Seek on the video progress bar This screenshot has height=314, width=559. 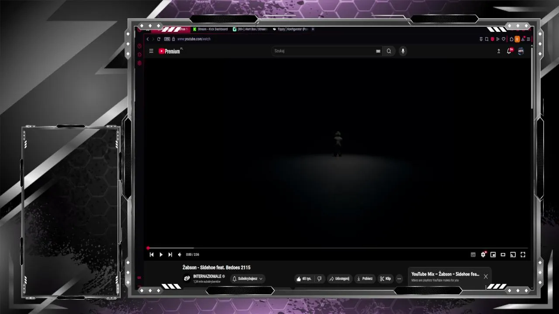(337, 248)
